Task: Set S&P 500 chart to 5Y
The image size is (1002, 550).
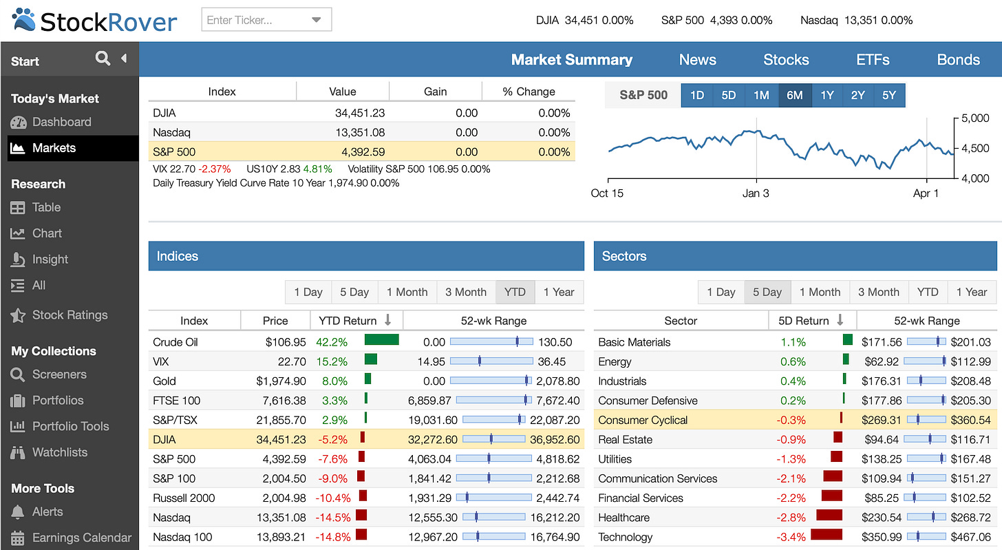Action: click(x=889, y=95)
